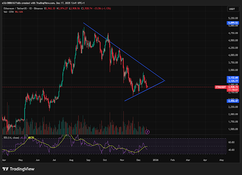Image resolution: width=242 pixels, height=175 pixels.
Task: Click the open price value 2,962.30
Action: (x=50, y=8)
